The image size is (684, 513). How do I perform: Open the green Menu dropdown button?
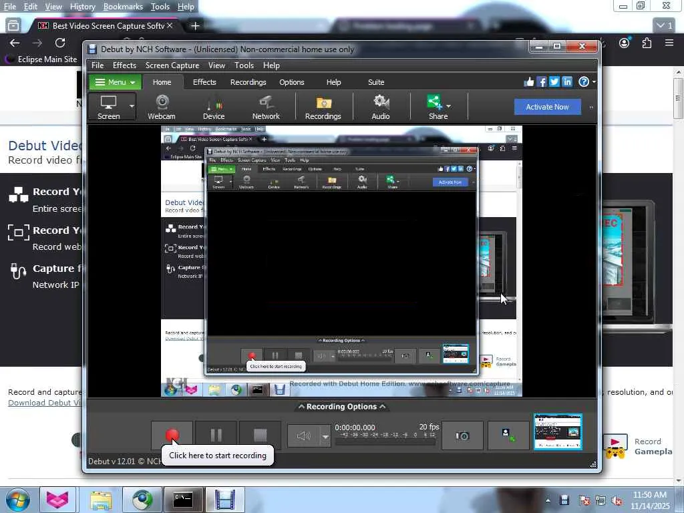(115, 82)
